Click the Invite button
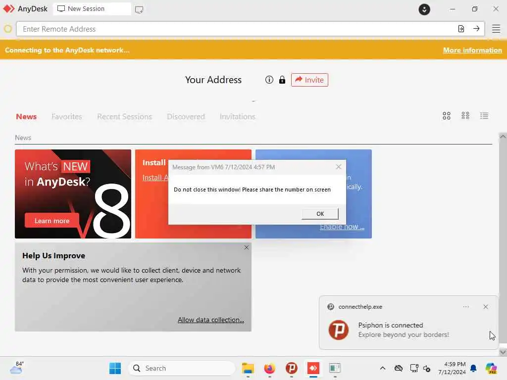Viewport: 507px width, 380px height. click(309, 80)
